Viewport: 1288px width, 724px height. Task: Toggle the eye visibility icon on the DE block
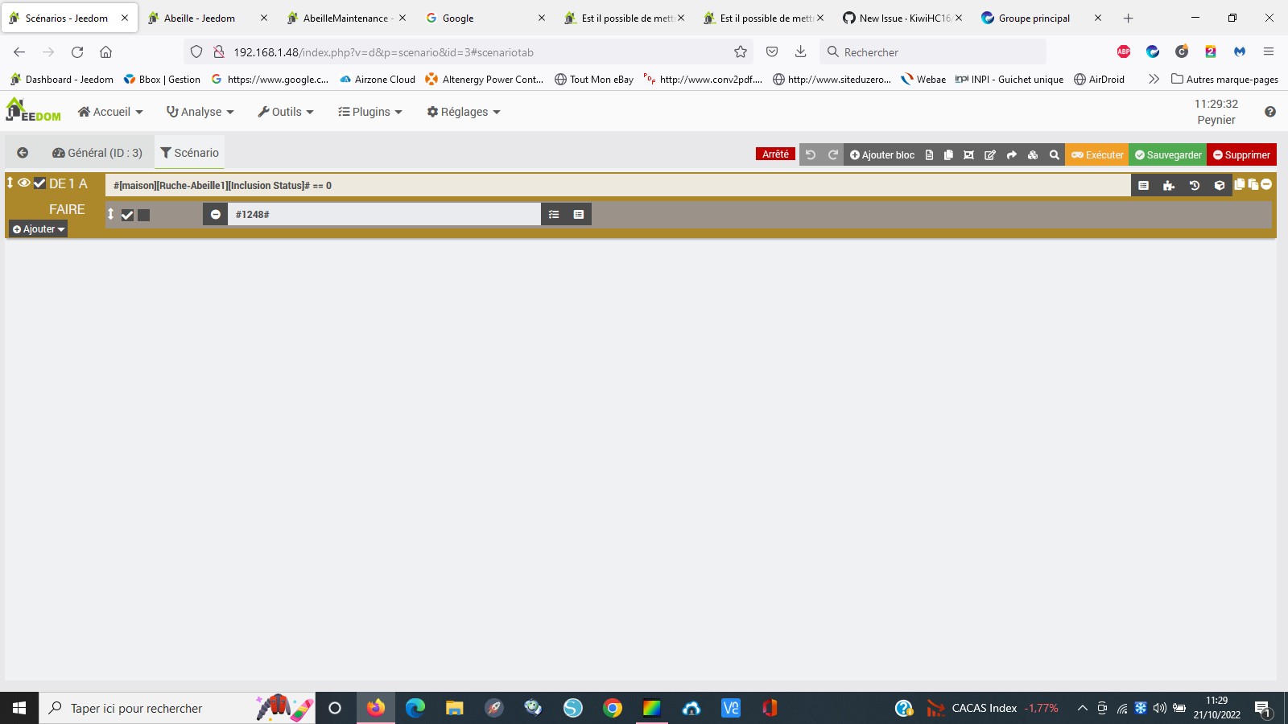(x=24, y=183)
